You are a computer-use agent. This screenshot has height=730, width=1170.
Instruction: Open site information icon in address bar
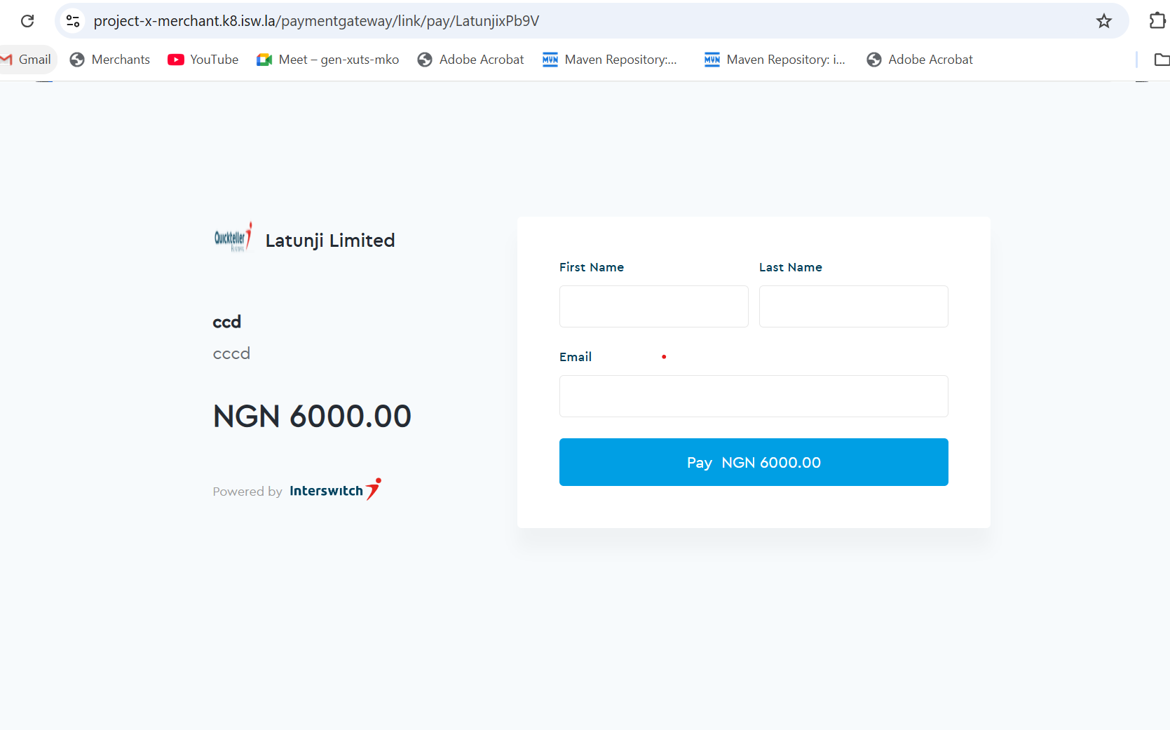73,21
